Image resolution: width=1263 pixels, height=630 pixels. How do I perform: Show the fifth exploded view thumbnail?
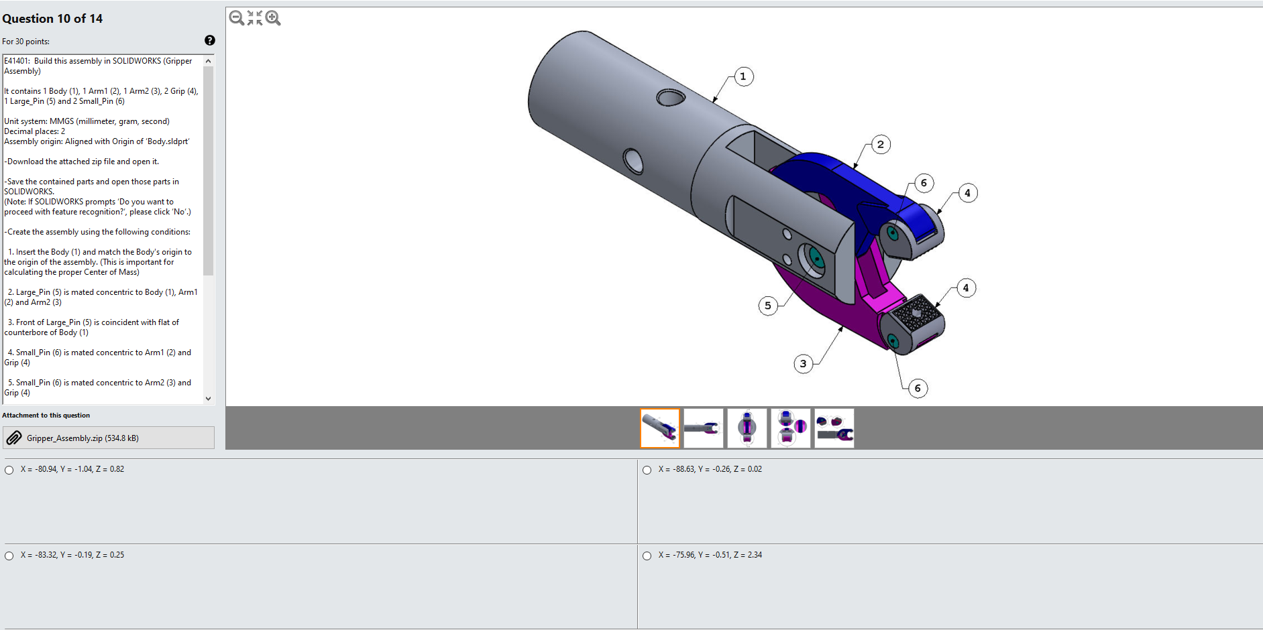(x=834, y=428)
